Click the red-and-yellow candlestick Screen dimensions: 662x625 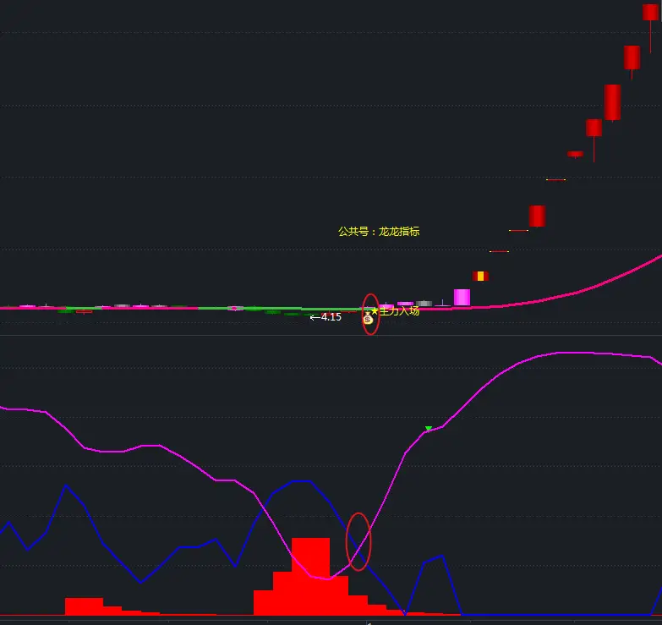click(x=480, y=276)
